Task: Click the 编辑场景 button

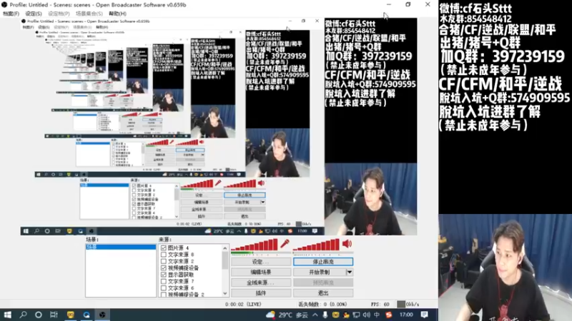Action: coord(261,272)
